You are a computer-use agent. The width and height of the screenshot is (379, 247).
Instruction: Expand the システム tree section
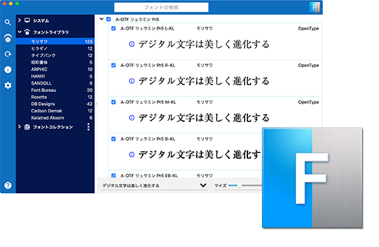tap(20, 20)
